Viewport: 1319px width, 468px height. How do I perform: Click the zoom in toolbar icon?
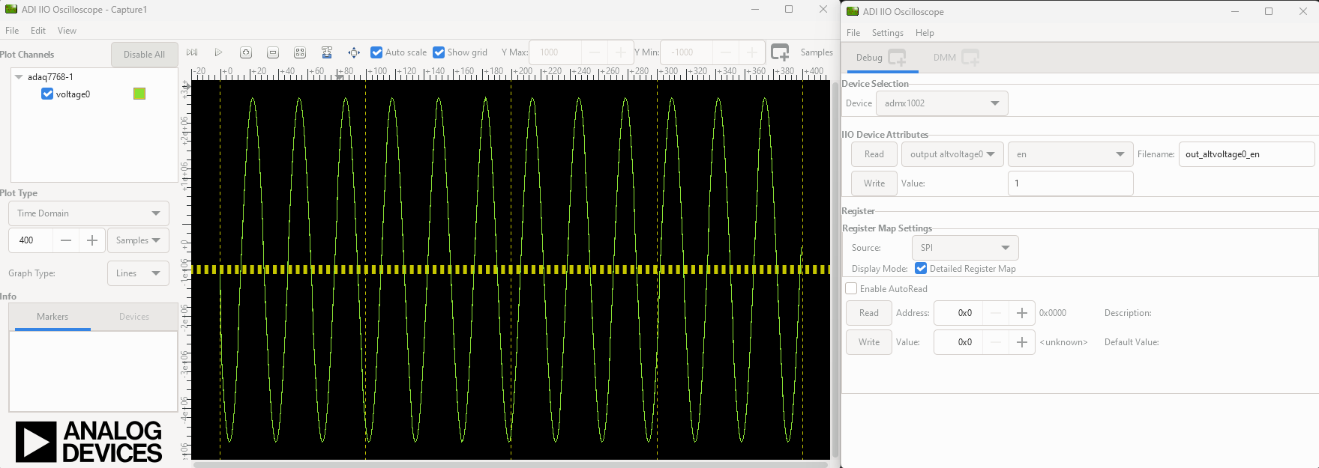[246, 52]
